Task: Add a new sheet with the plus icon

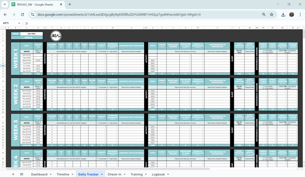Action: click(13, 174)
